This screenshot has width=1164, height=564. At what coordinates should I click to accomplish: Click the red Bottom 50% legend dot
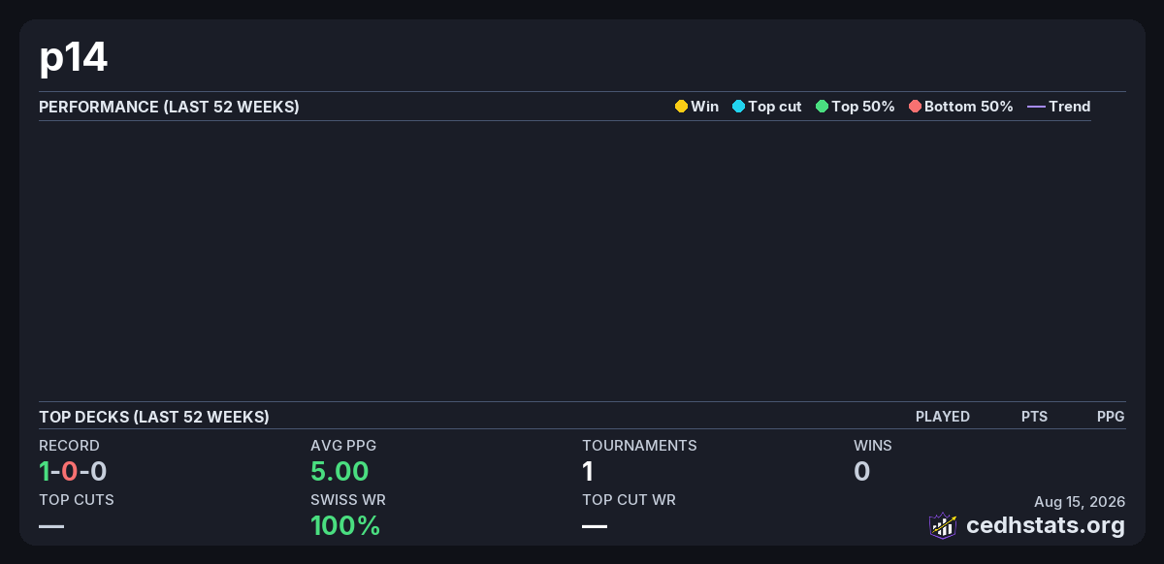pos(915,107)
